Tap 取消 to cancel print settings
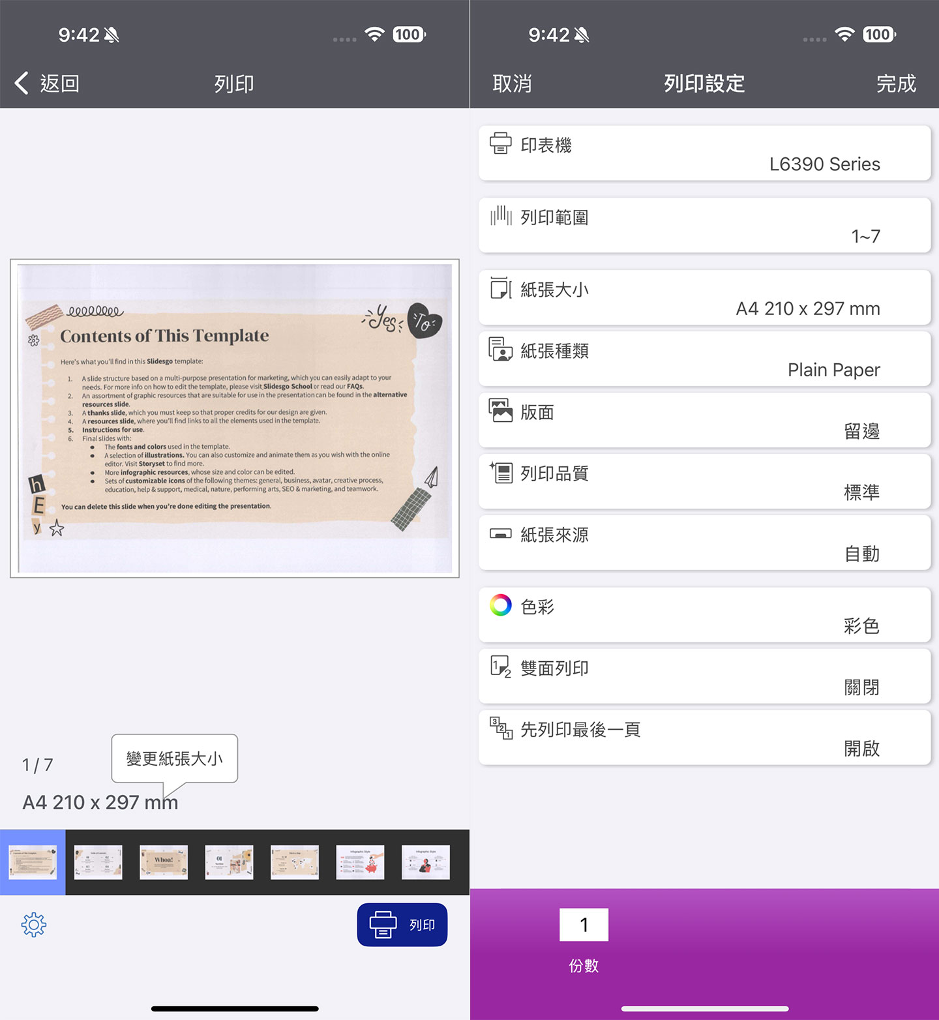The height and width of the screenshot is (1020, 939). 512,83
